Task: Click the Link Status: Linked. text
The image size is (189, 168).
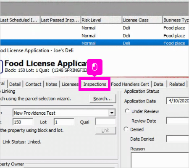Action: coord(22,142)
